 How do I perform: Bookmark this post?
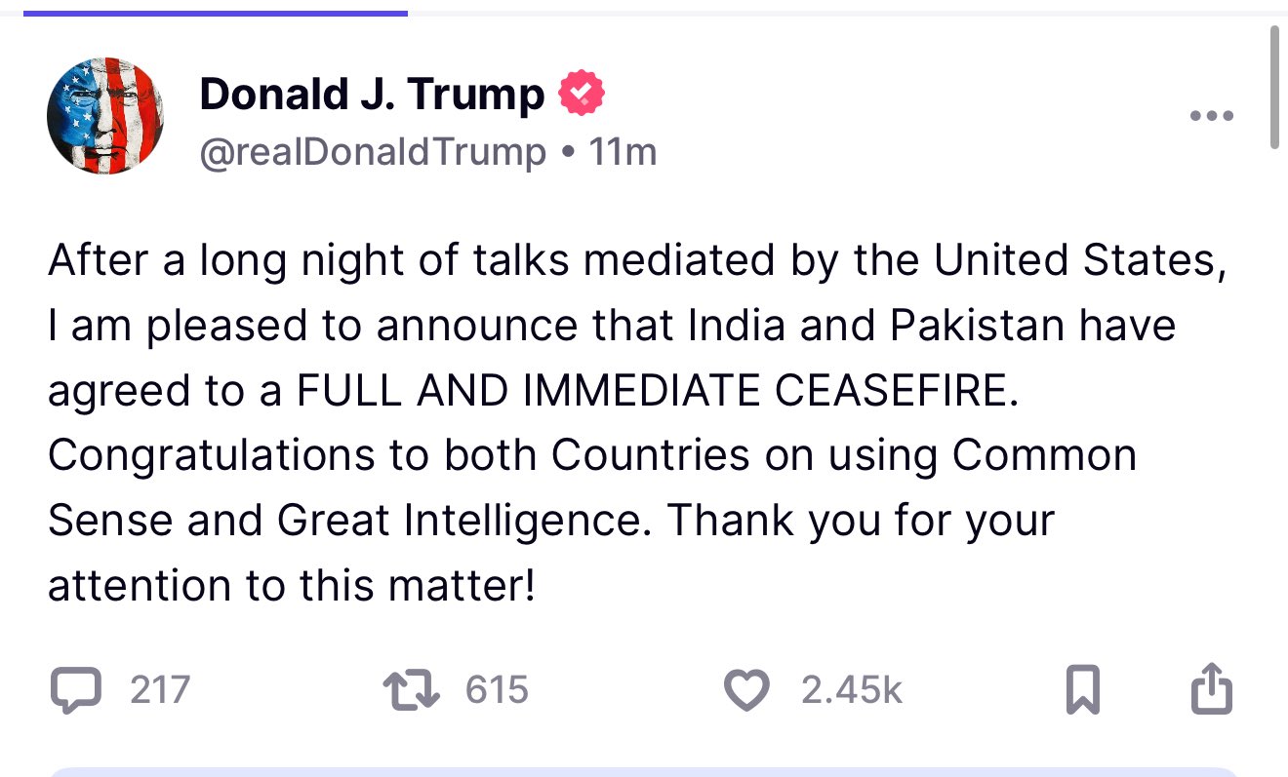coord(1083,690)
